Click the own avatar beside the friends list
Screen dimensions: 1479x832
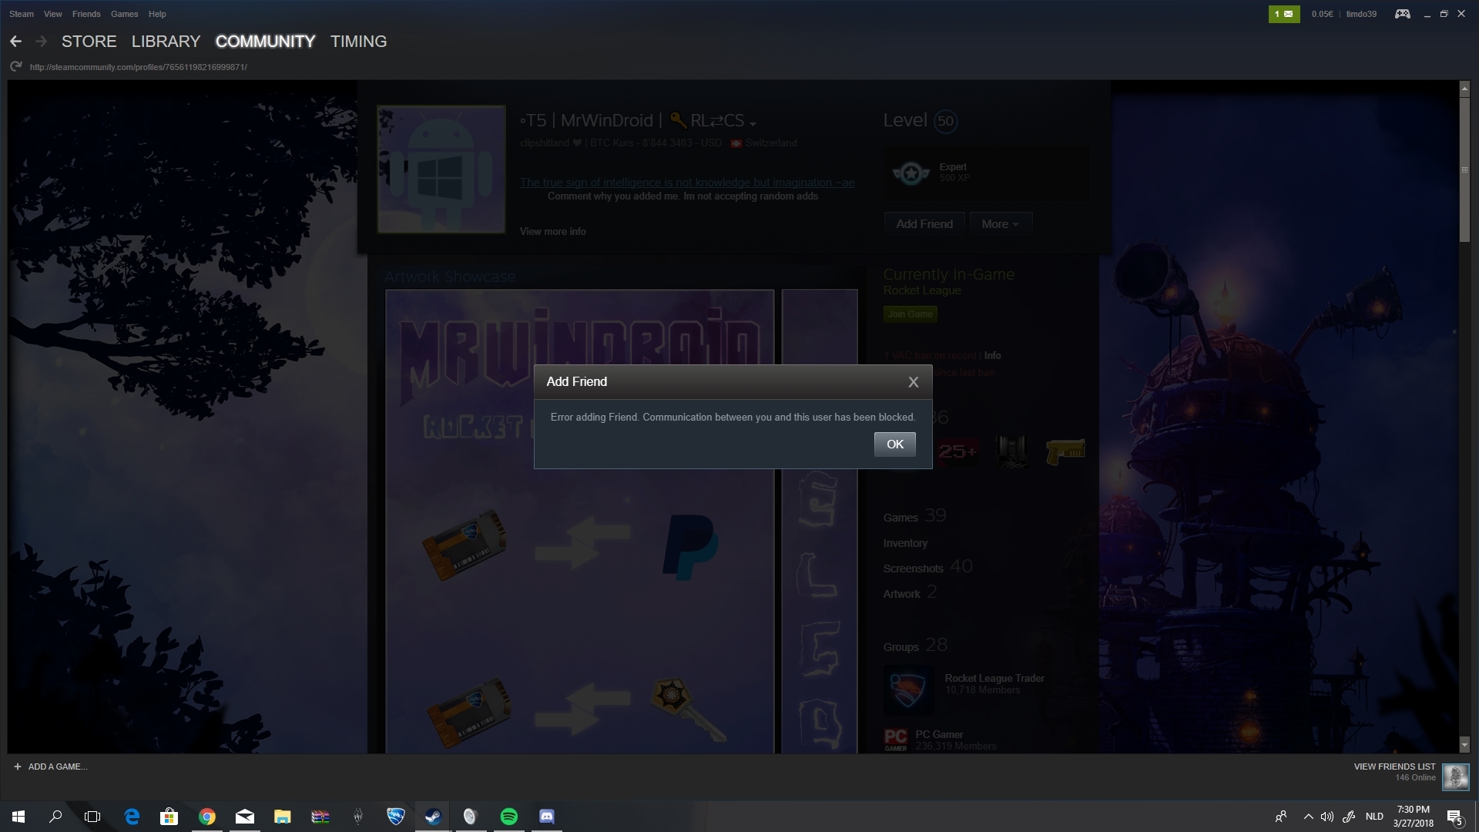pyautogui.click(x=1455, y=777)
